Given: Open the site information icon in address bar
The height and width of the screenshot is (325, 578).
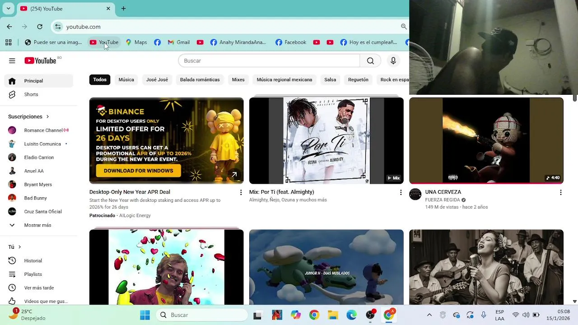Looking at the screenshot, I should point(58,27).
